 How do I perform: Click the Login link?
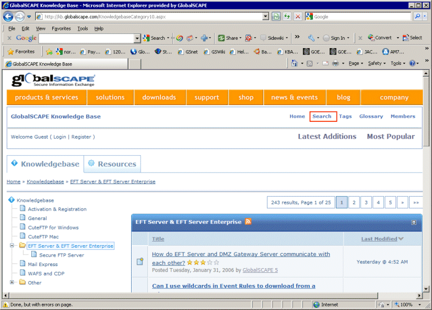tap(60, 137)
